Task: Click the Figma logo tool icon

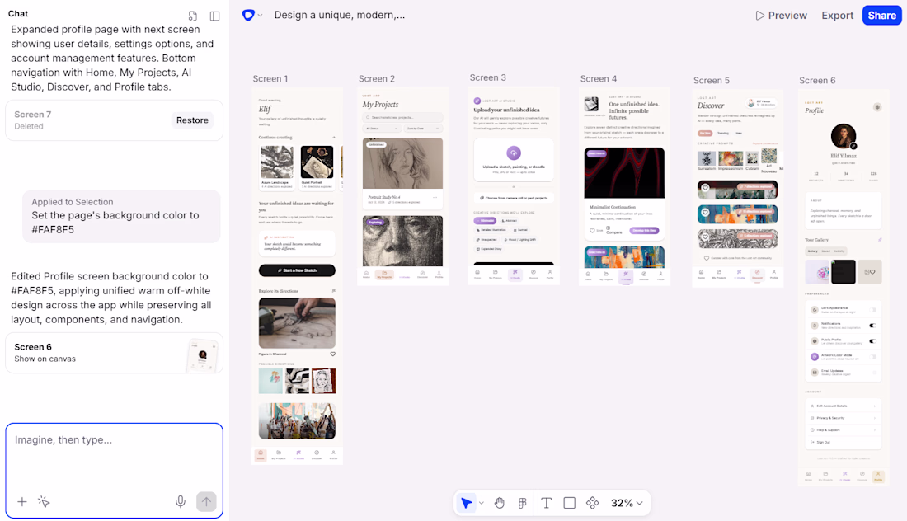Action: coord(522,503)
